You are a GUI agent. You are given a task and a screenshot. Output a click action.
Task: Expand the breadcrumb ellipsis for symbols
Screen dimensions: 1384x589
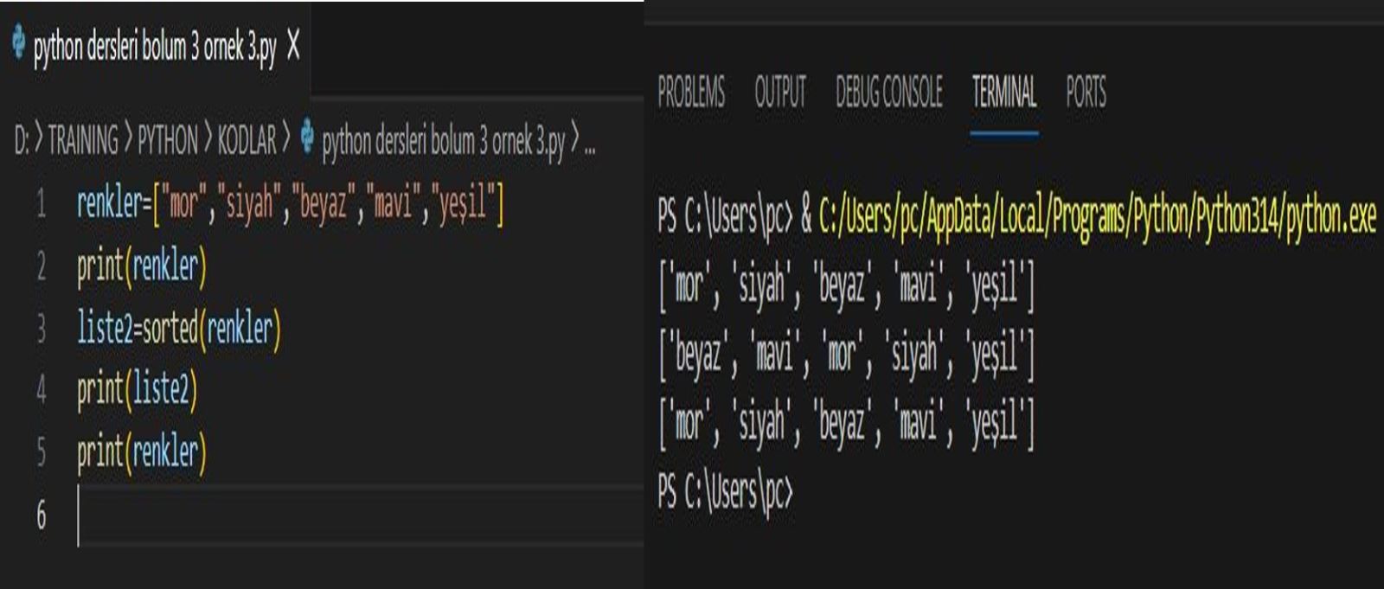(590, 143)
